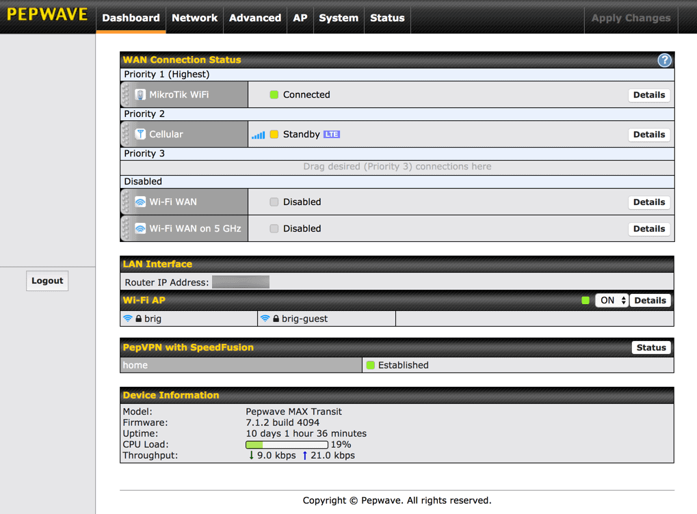Screen dimensions: 697x514
Task: Grab the Cellular row drag handle
Action: (126, 134)
